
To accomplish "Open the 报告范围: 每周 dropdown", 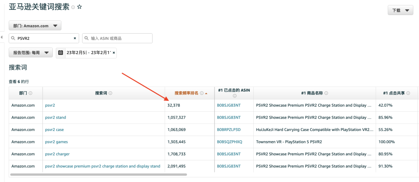I will (x=31, y=53).
